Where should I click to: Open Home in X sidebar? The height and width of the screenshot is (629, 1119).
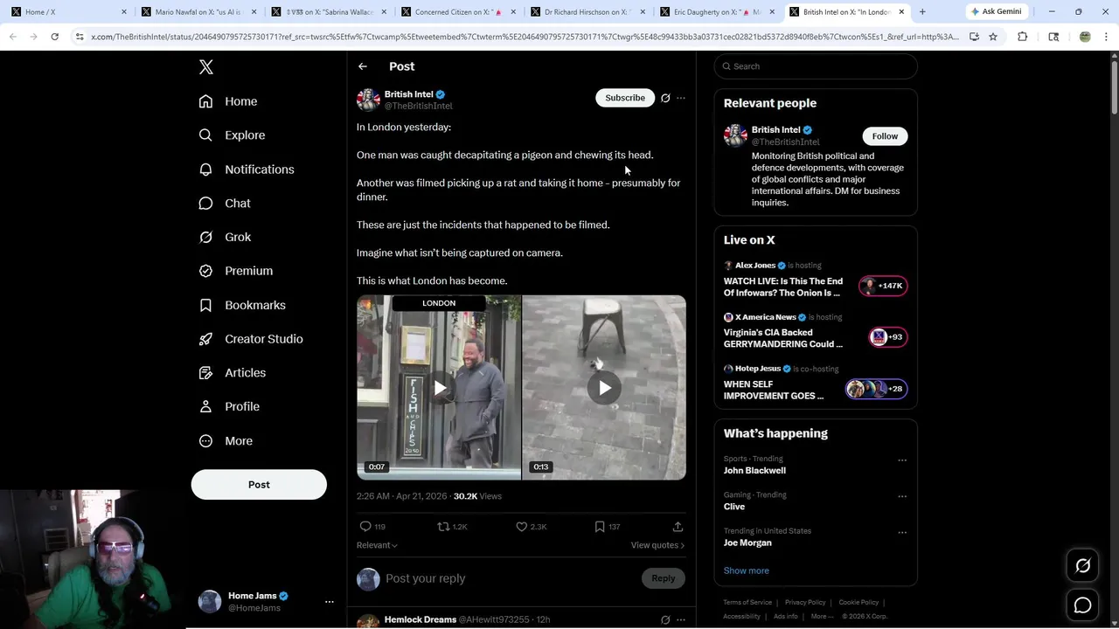point(227,101)
